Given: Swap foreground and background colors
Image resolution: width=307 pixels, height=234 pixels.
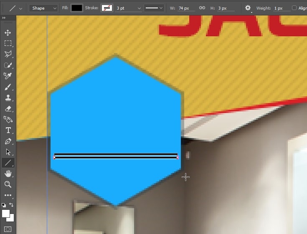Looking at the screenshot, I should (x=11, y=205).
